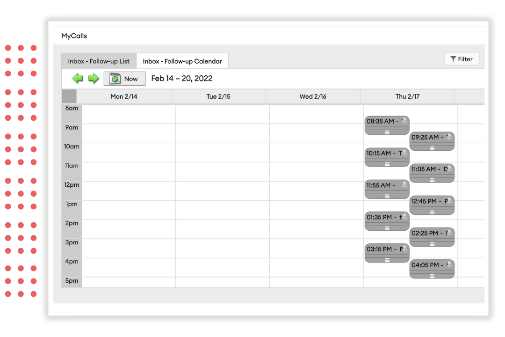Jump to today with the Now button
This screenshot has height=337, width=505.
pyautogui.click(x=124, y=79)
